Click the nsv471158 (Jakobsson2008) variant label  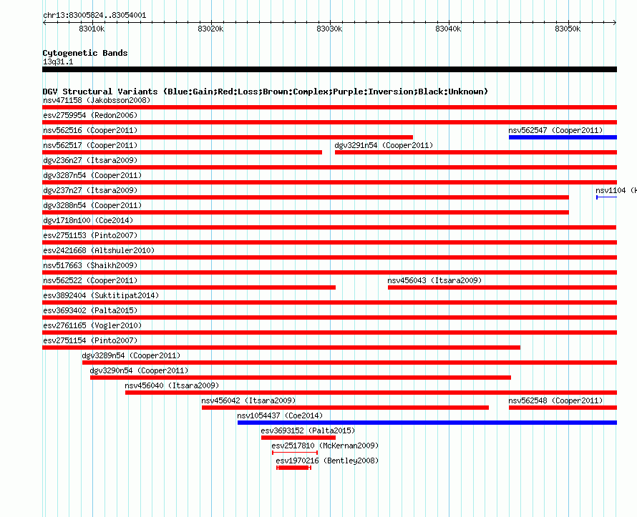tap(97, 100)
